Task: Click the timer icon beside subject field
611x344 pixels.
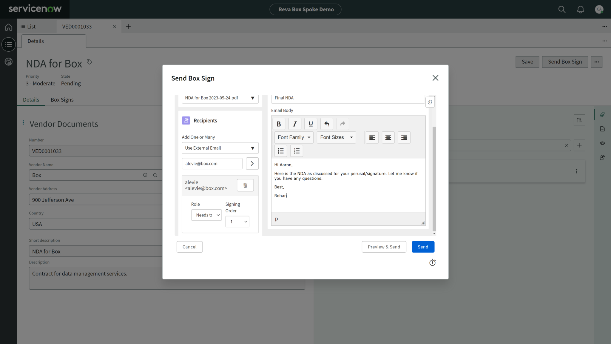Action: (430, 102)
